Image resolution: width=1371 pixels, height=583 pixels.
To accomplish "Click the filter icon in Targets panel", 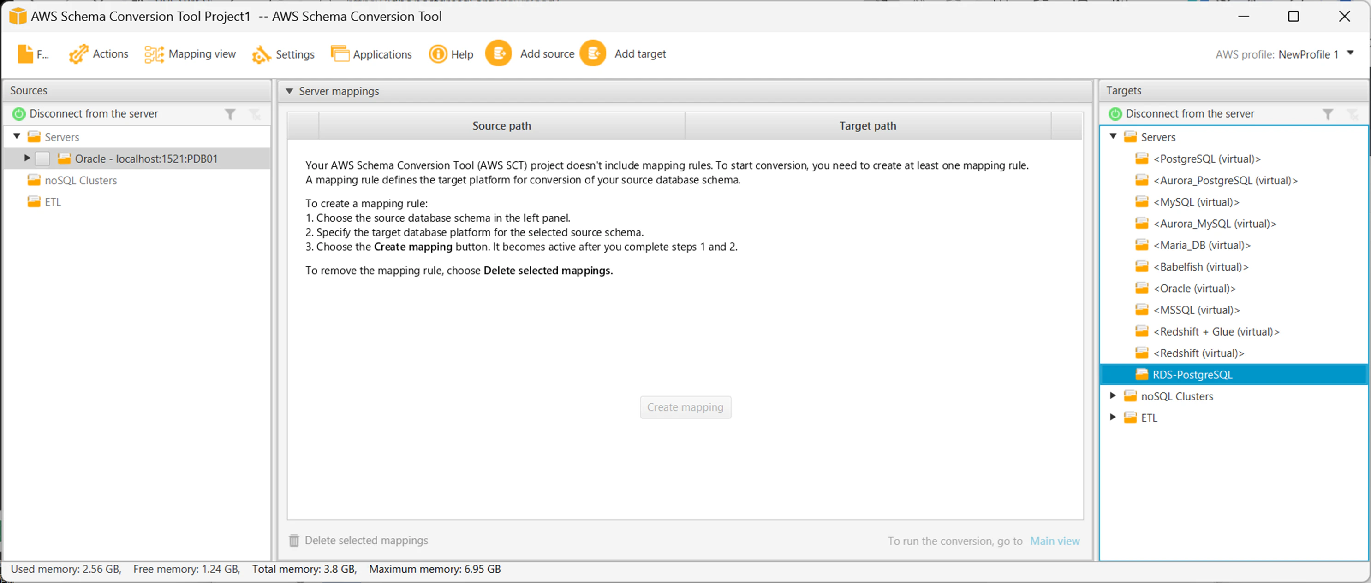I will point(1328,114).
